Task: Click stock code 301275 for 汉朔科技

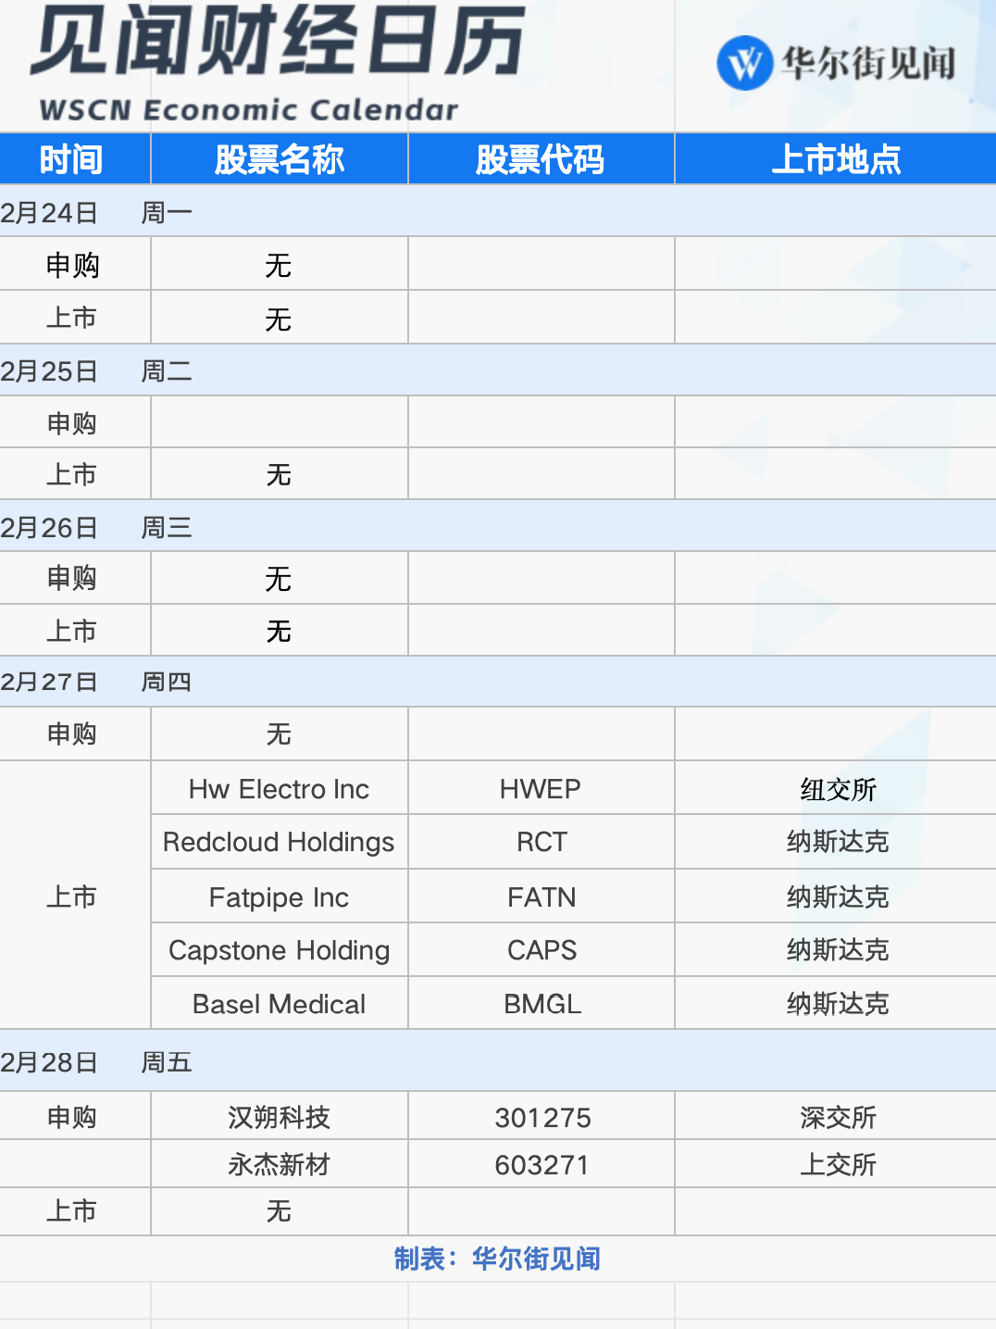Action: pos(541,1117)
